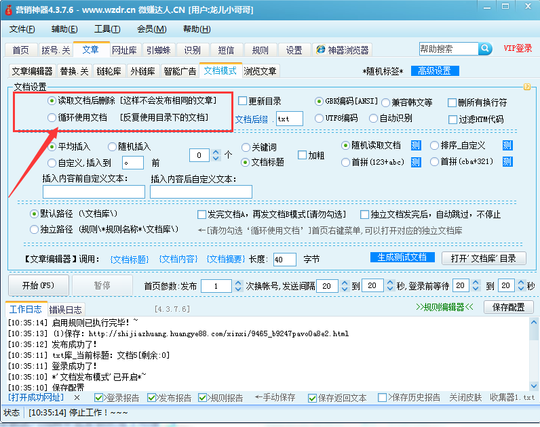Click the 测 button next to 排序_自定义
Image resolution: width=540 pixels, height=427 pixels.
[507, 146]
